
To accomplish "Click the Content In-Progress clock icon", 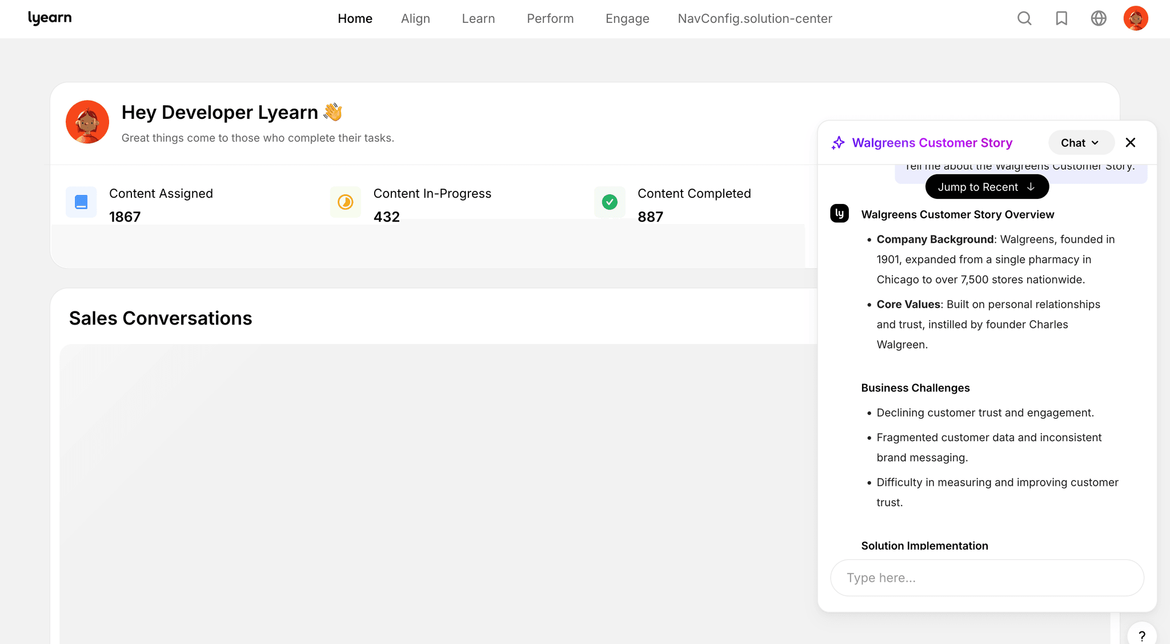I will pos(346,202).
